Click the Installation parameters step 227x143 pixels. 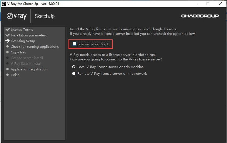pos(29,35)
